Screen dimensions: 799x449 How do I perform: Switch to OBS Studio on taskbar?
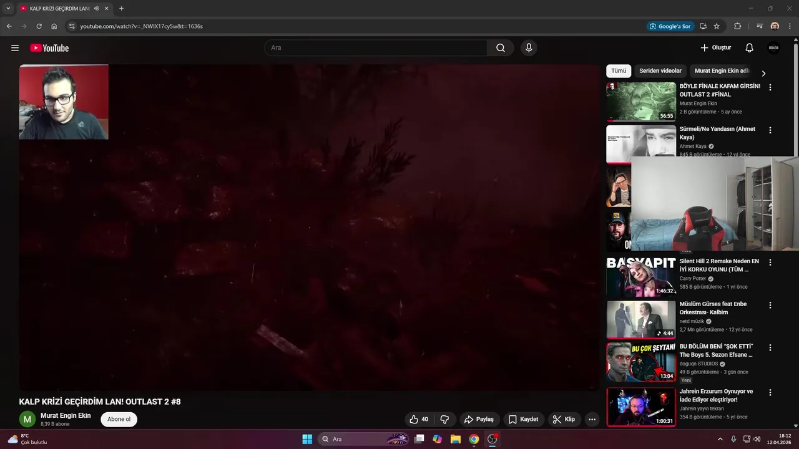tap(492, 439)
